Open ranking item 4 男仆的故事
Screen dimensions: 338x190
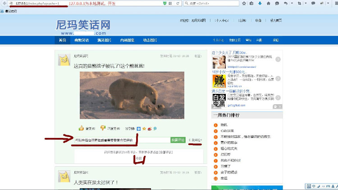coord(228,143)
